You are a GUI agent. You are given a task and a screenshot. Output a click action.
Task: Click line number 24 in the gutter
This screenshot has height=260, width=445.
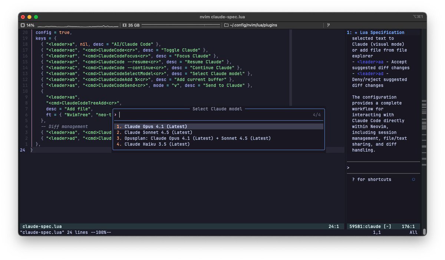click(23, 150)
